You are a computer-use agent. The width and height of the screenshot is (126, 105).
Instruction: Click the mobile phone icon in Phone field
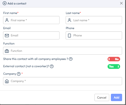tap(69, 36)
